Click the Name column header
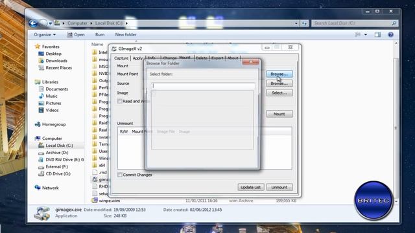The width and height of the screenshot is (415, 233). pyautogui.click(x=97, y=45)
